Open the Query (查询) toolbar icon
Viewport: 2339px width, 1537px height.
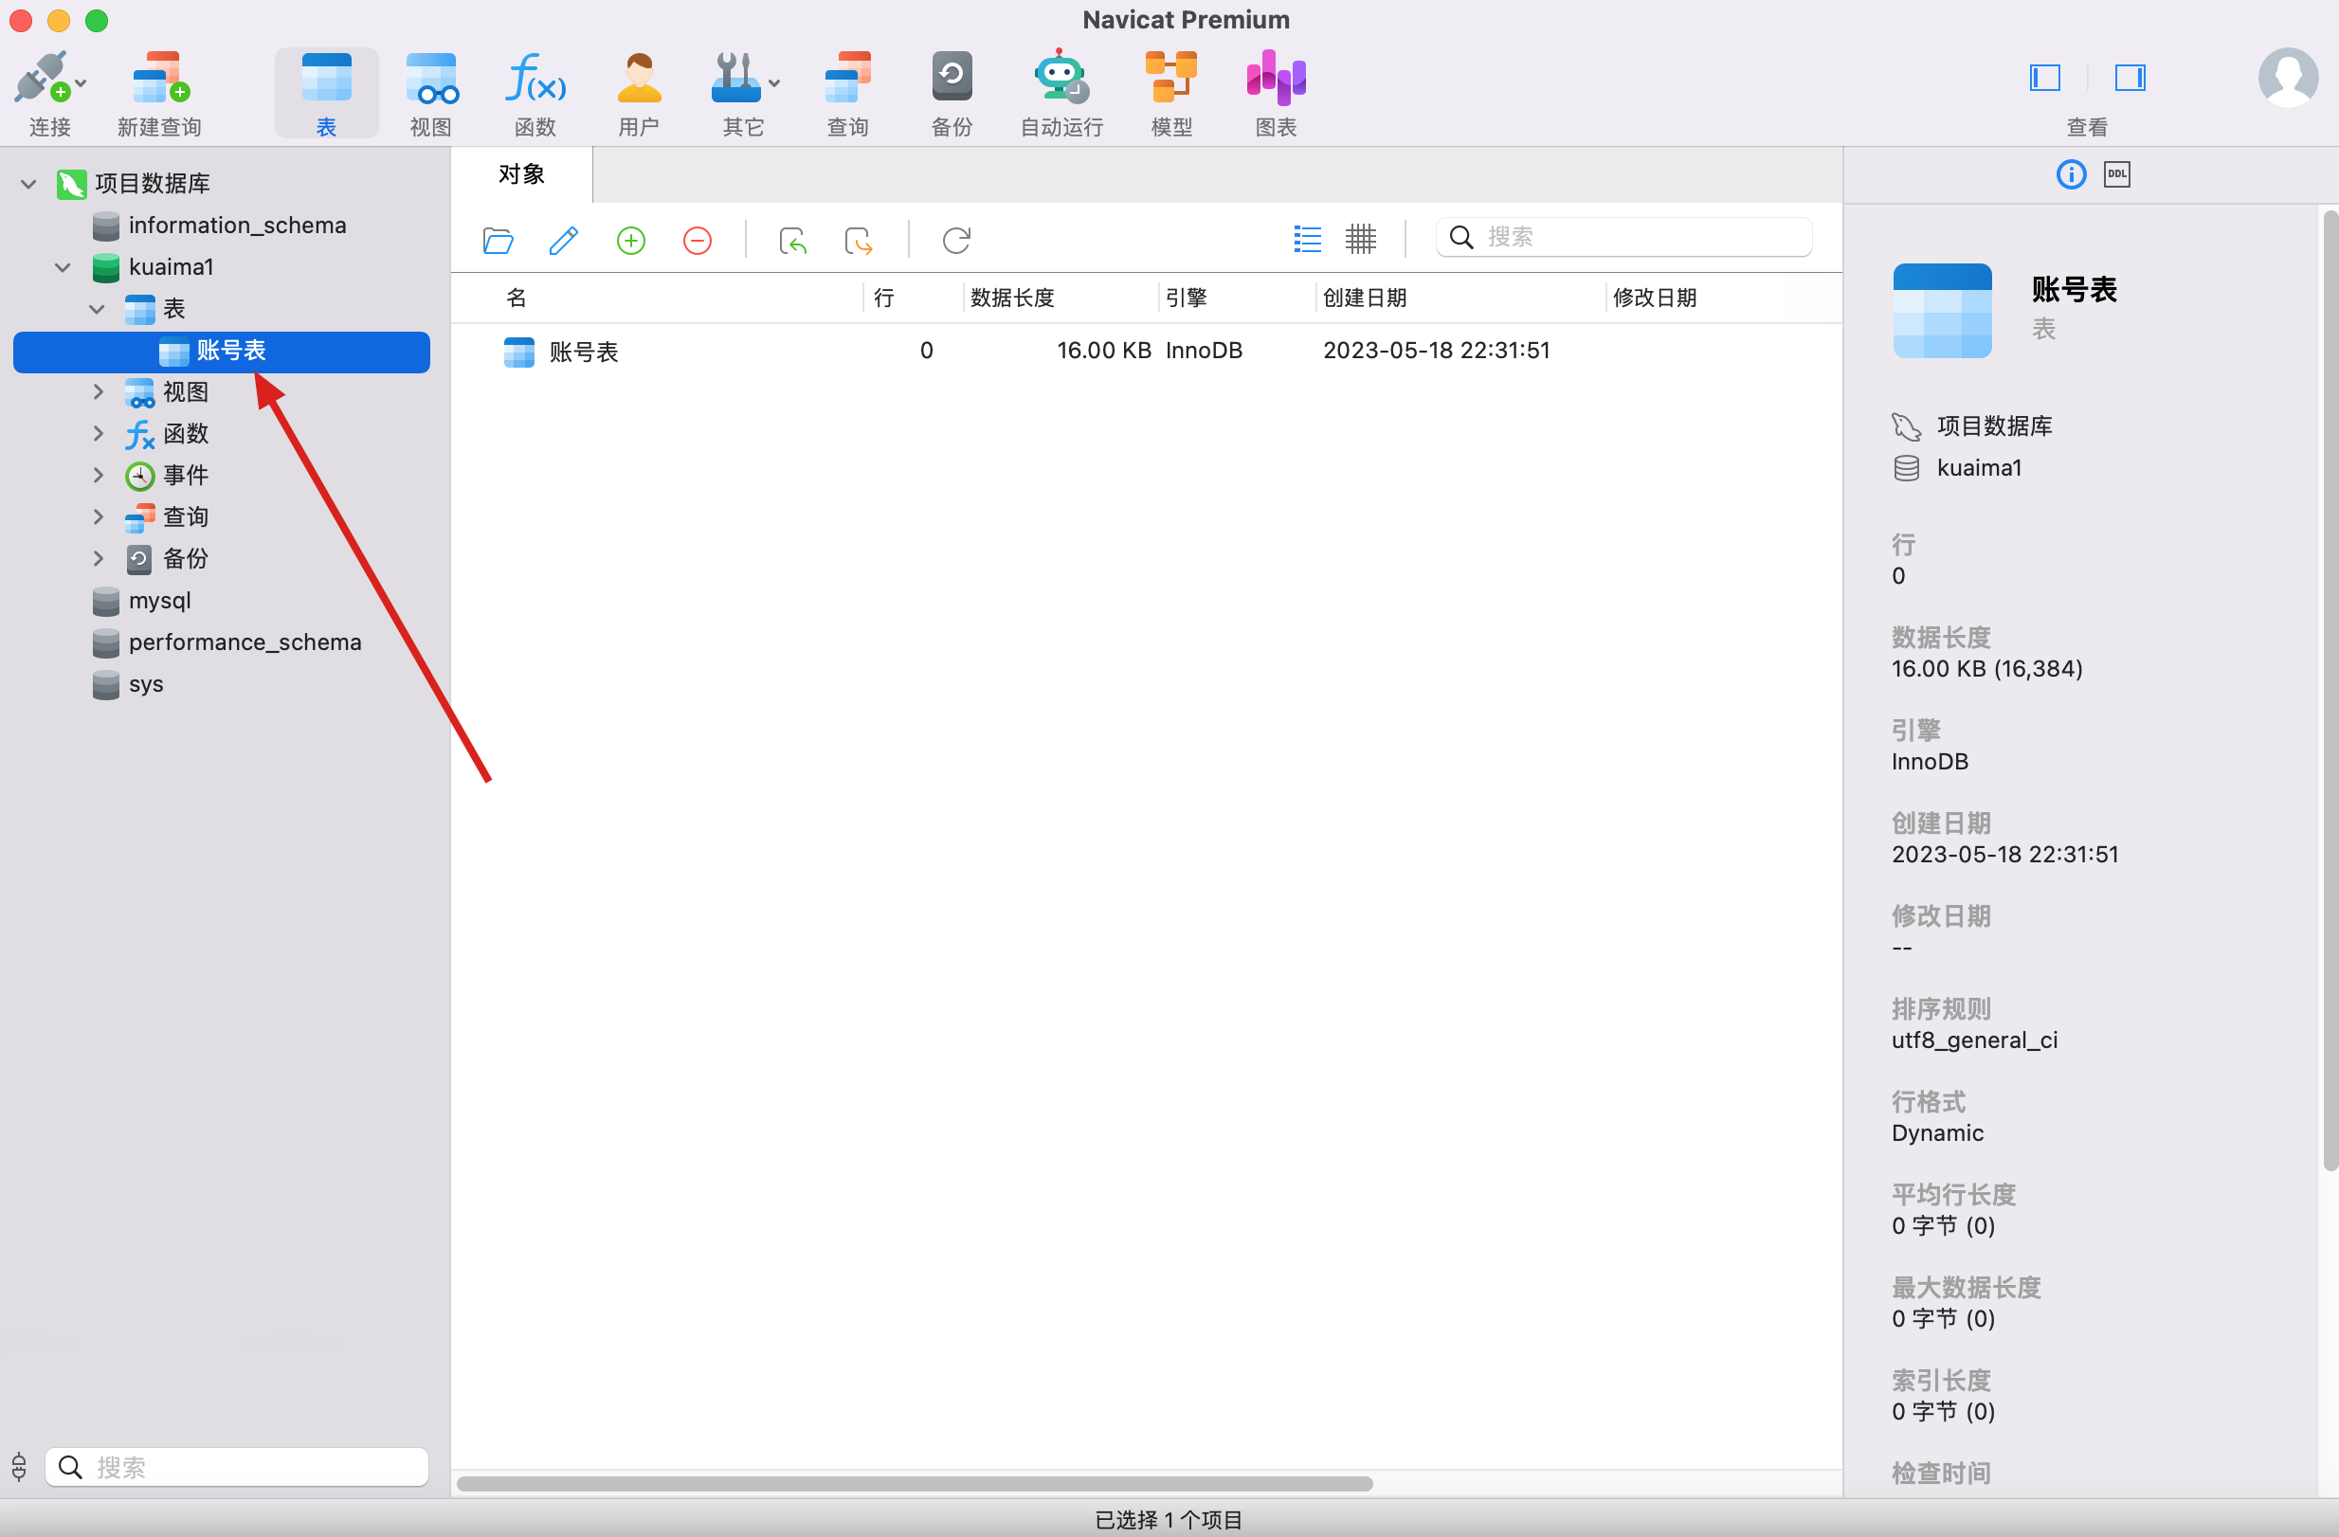(847, 77)
